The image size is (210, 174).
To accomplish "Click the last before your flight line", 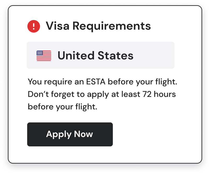I will coord(62,107).
